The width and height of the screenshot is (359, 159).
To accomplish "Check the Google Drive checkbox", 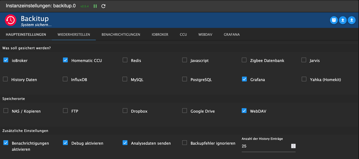I will point(185,111).
